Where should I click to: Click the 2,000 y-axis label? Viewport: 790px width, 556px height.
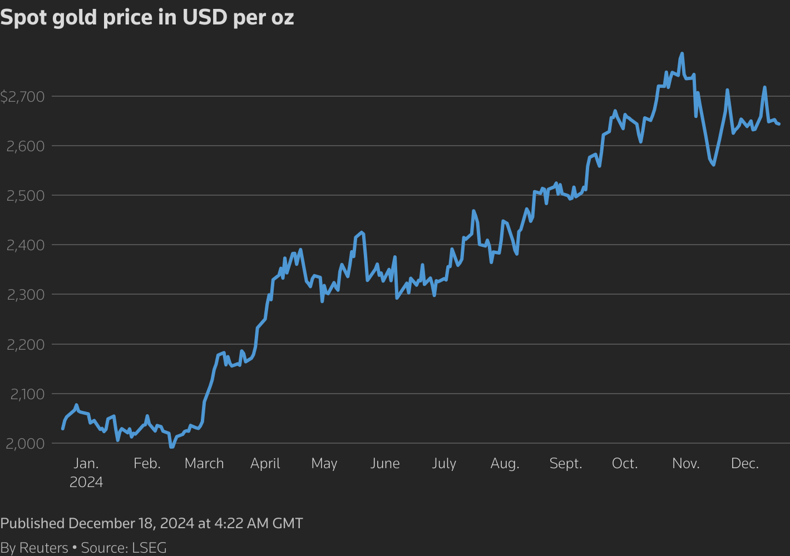tap(25, 444)
